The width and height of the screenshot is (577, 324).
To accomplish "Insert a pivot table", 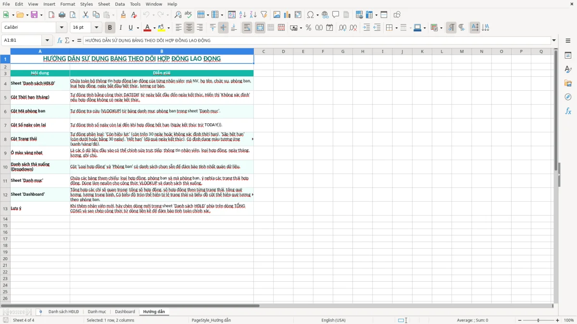I will click(x=298, y=15).
